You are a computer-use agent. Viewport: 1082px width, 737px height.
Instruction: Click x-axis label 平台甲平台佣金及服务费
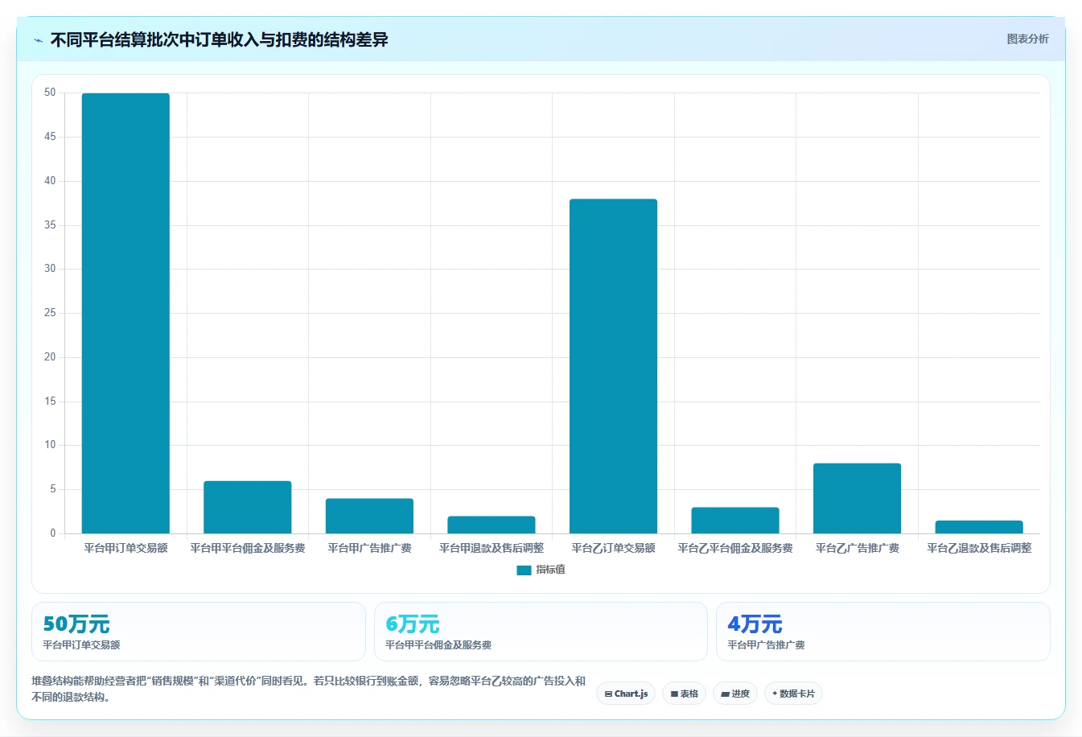(248, 548)
